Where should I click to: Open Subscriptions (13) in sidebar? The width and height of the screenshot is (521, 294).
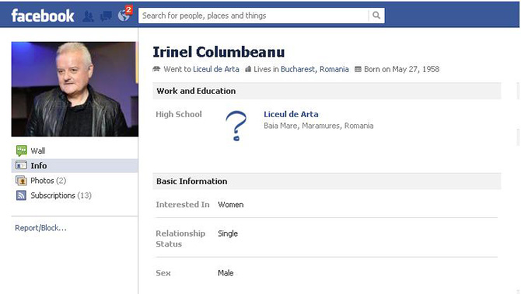(x=60, y=195)
